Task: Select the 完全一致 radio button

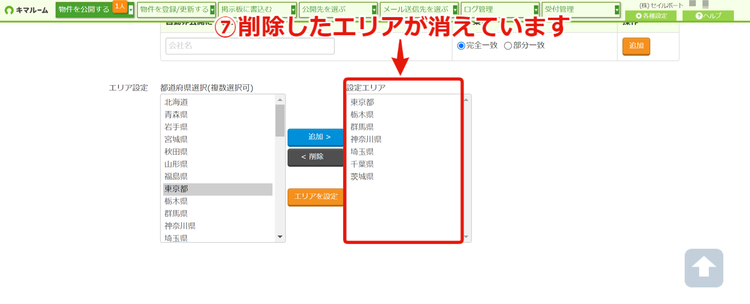Action: pos(461,46)
